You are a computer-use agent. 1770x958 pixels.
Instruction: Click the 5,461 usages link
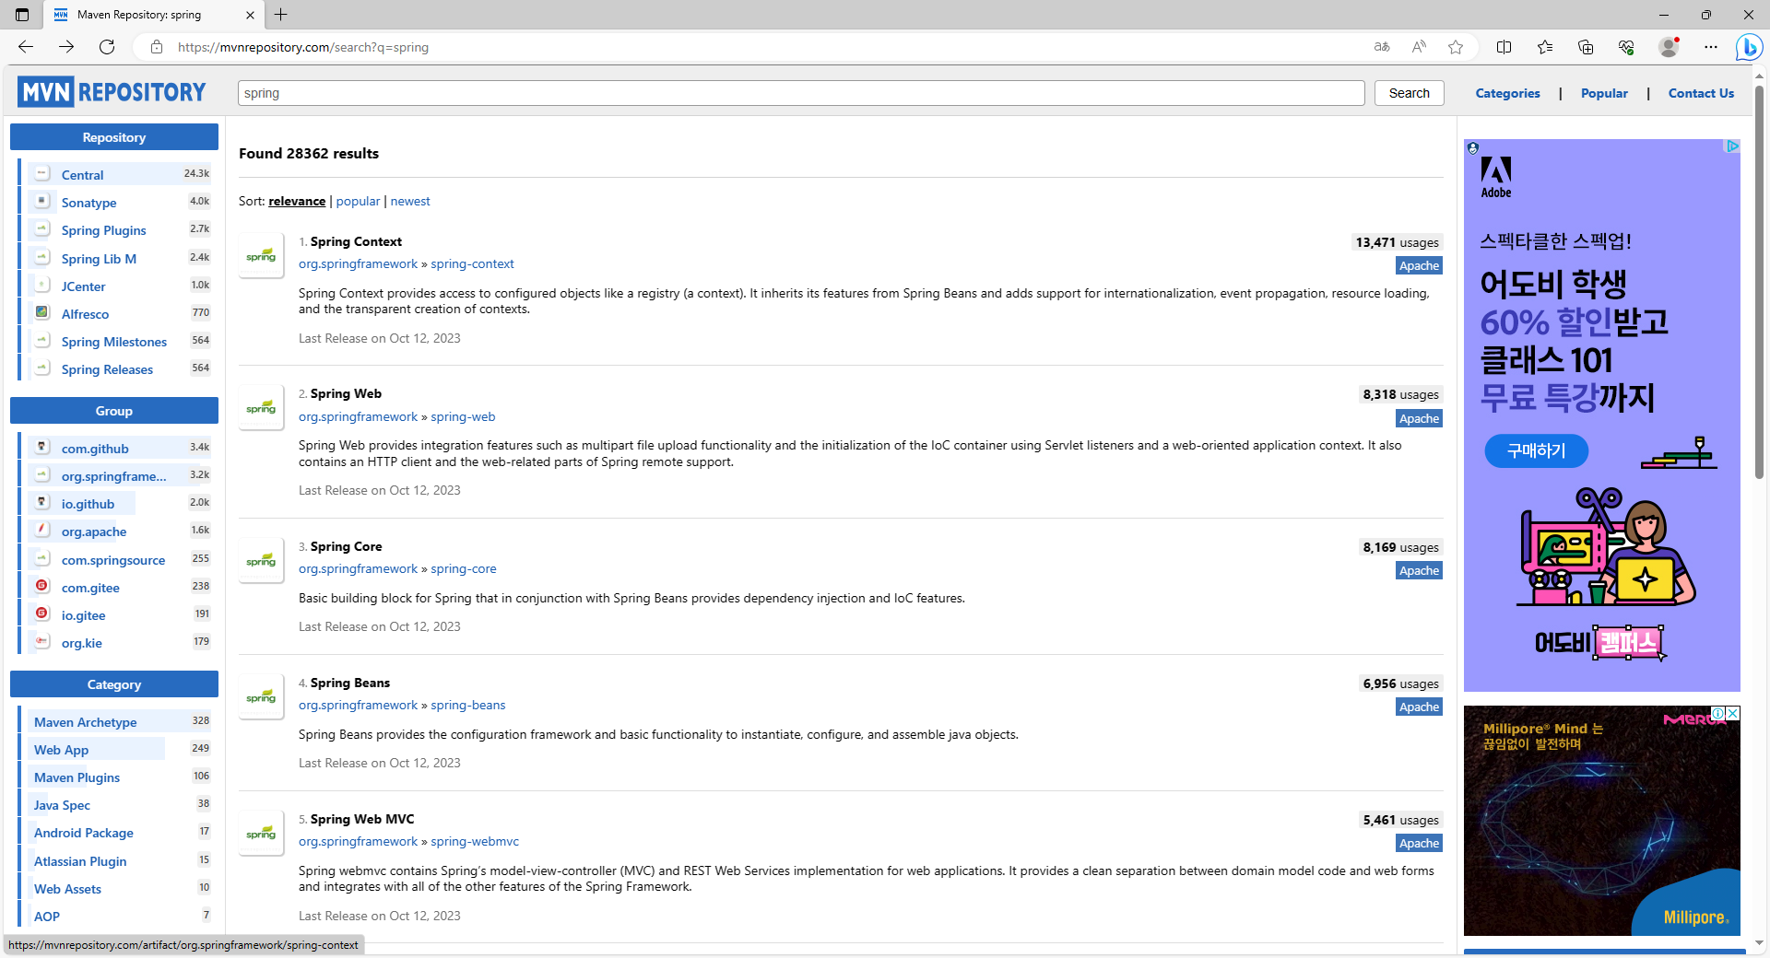(x=1400, y=820)
